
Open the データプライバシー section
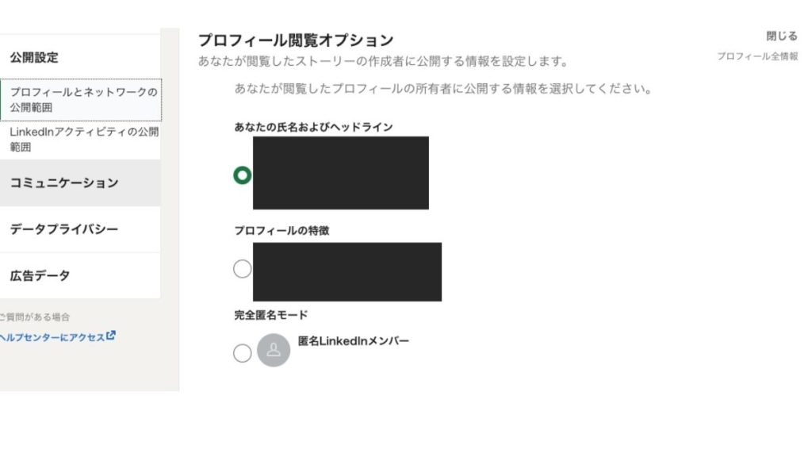coord(64,229)
